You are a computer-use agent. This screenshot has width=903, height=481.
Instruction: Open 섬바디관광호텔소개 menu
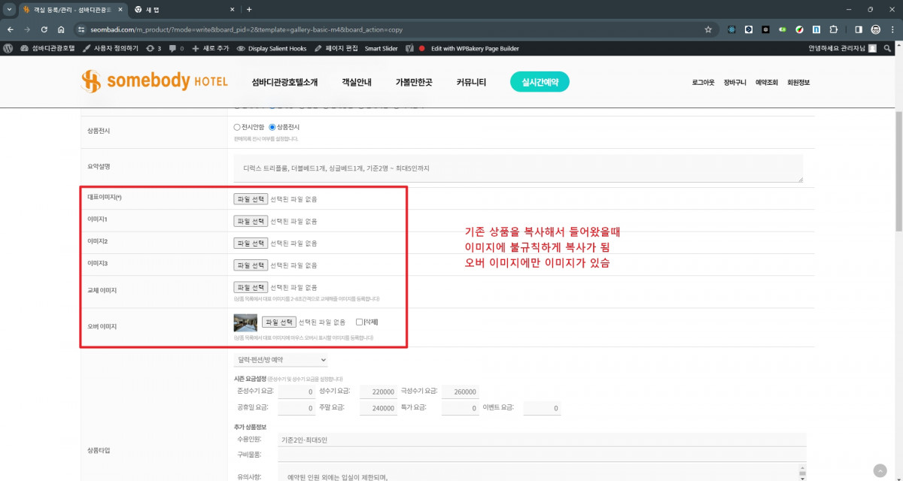click(x=284, y=82)
